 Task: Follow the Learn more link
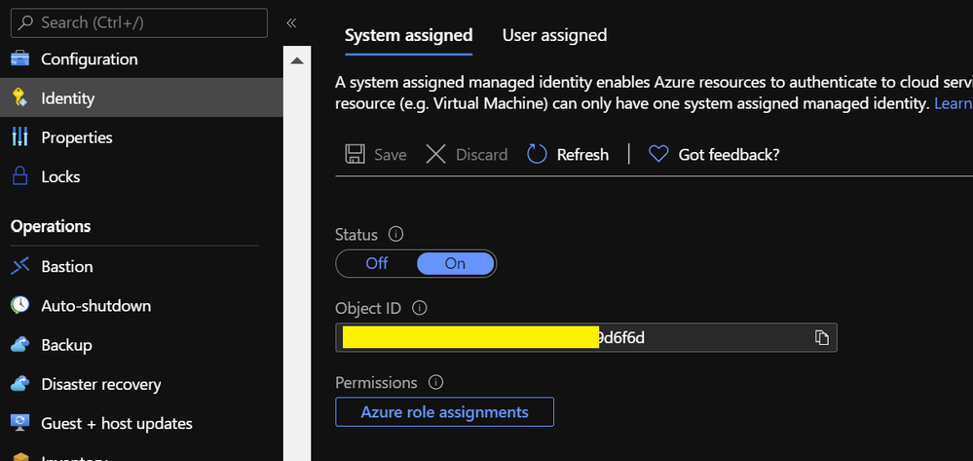click(x=954, y=103)
